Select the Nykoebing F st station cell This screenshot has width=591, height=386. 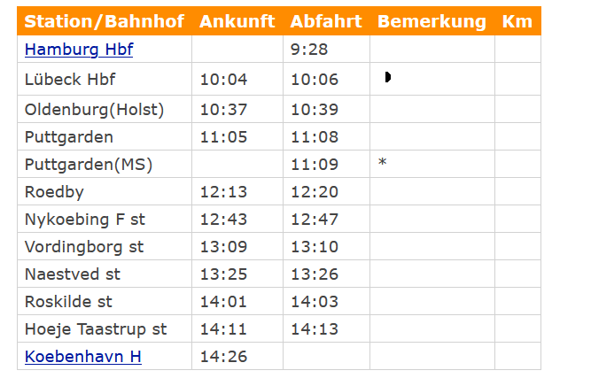85,220
